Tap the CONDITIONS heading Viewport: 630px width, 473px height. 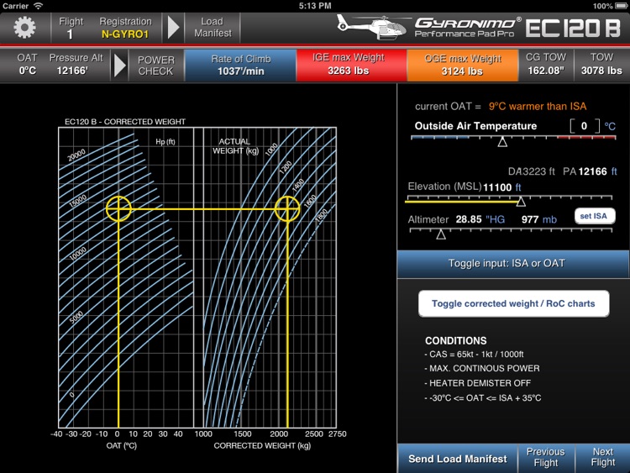click(x=455, y=341)
